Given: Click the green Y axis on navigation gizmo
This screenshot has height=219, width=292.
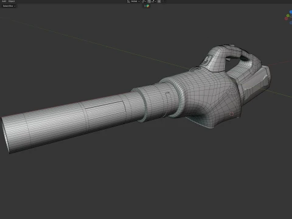Looking at the screenshot, I should tap(288, 16).
